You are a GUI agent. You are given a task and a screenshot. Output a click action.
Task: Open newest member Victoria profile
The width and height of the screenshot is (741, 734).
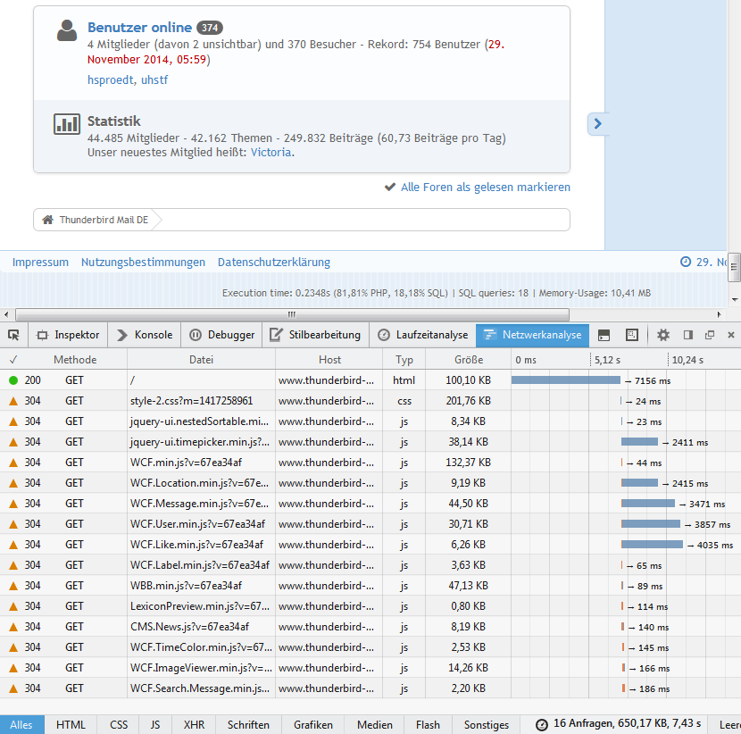pyautogui.click(x=271, y=152)
